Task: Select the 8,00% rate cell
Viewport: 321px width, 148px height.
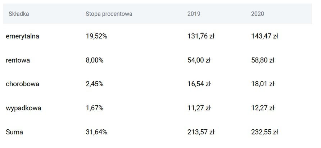Action: click(95, 60)
